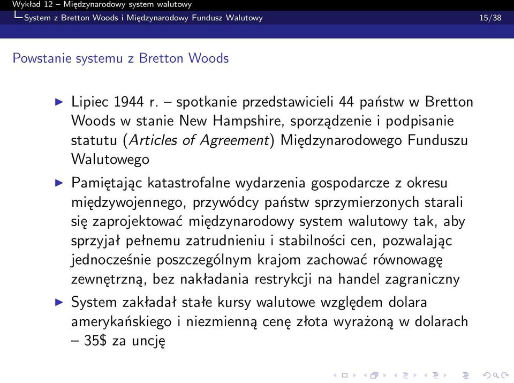Go to next slide using right slide arrow

(354, 376)
